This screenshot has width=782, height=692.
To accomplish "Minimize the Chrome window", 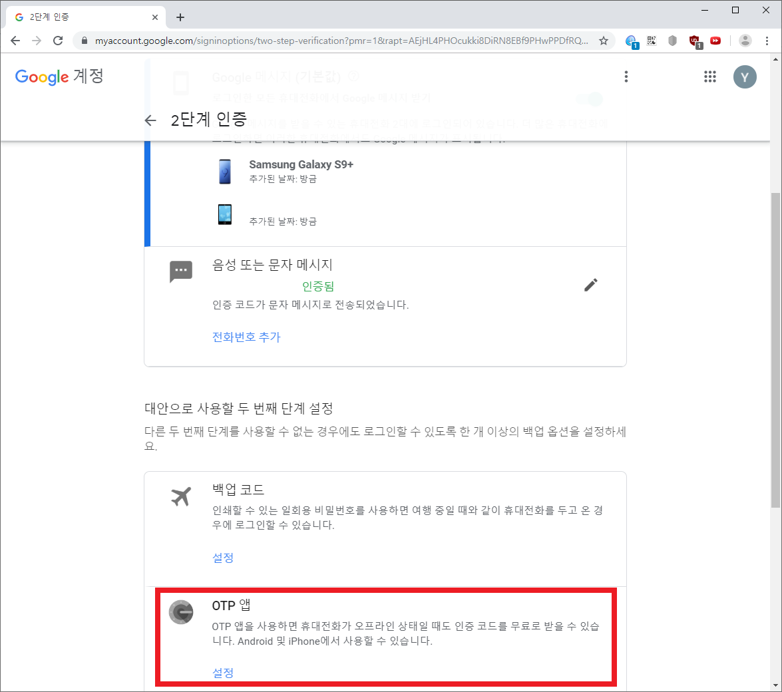I will 705,10.
